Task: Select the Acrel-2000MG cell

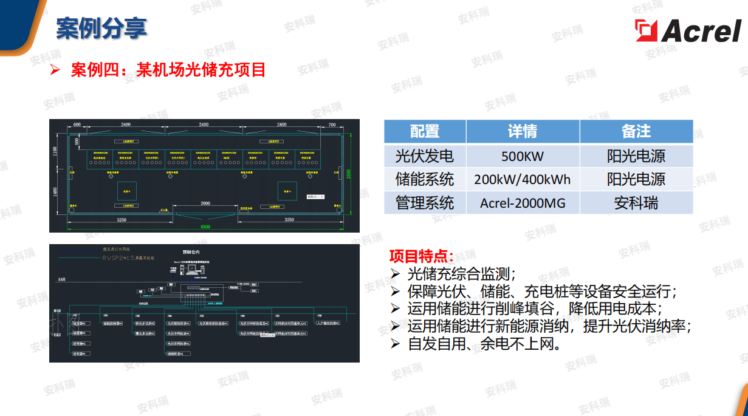Action: click(x=523, y=202)
